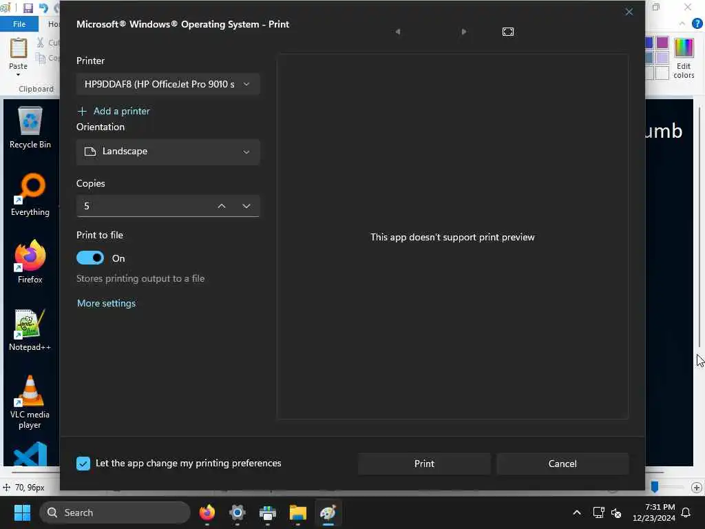Decrease copies with the down arrow

[246, 206]
